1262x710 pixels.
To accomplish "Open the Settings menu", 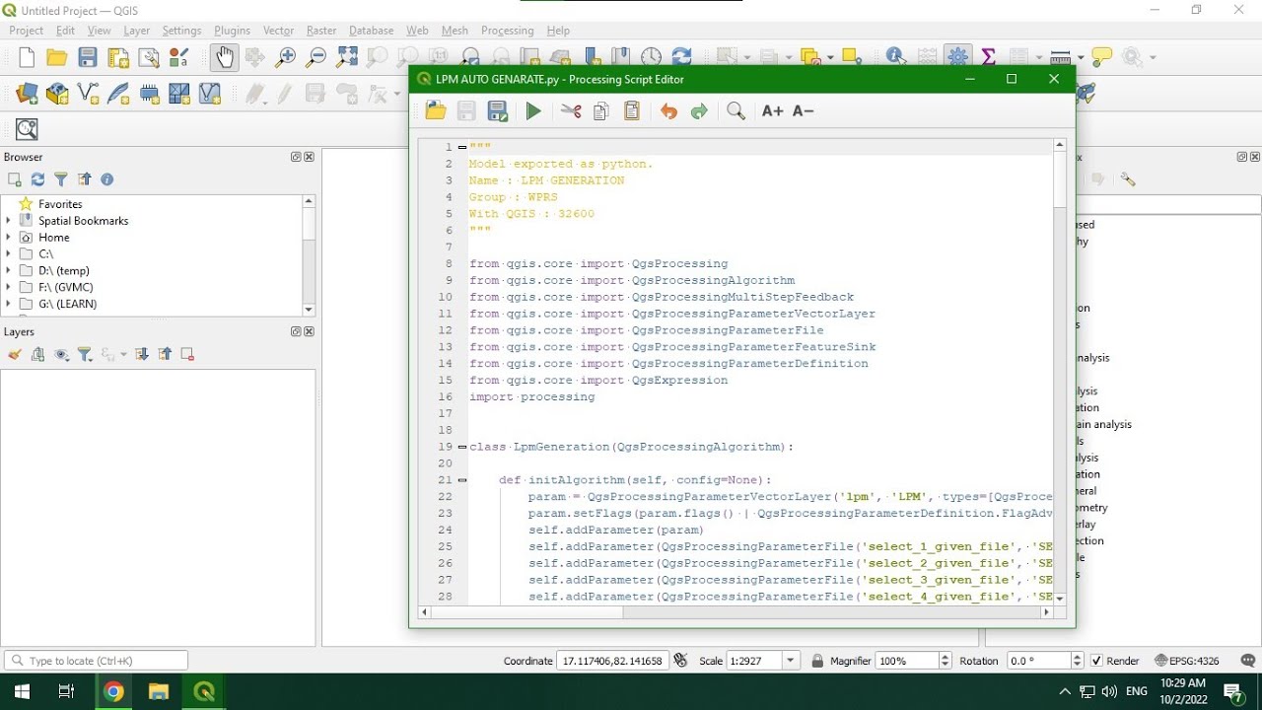I will [x=181, y=31].
